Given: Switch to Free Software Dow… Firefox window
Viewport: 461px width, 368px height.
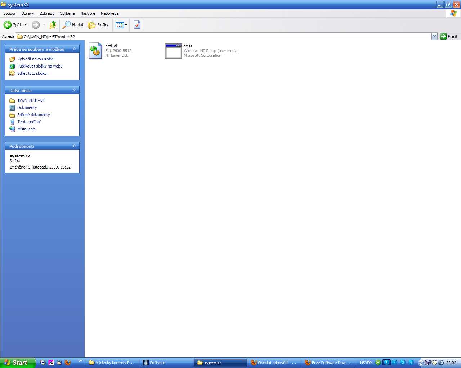Looking at the screenshot, I should coord(328,363).
